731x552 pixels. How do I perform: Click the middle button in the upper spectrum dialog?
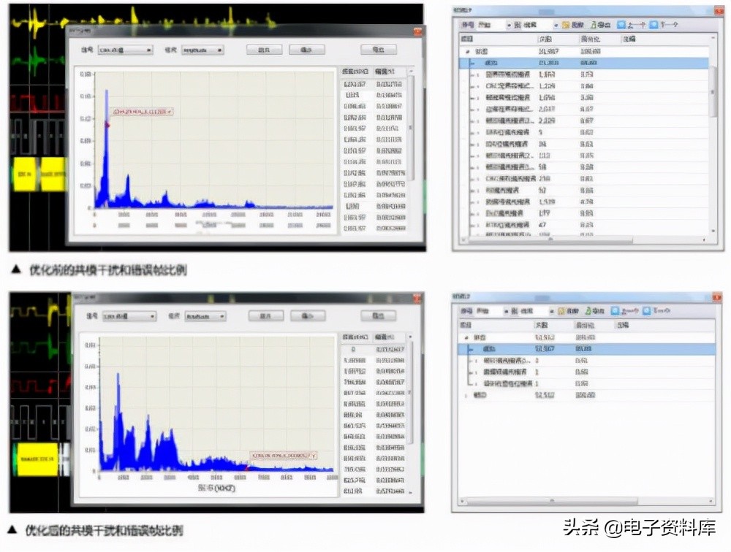(x=306, y=50)
